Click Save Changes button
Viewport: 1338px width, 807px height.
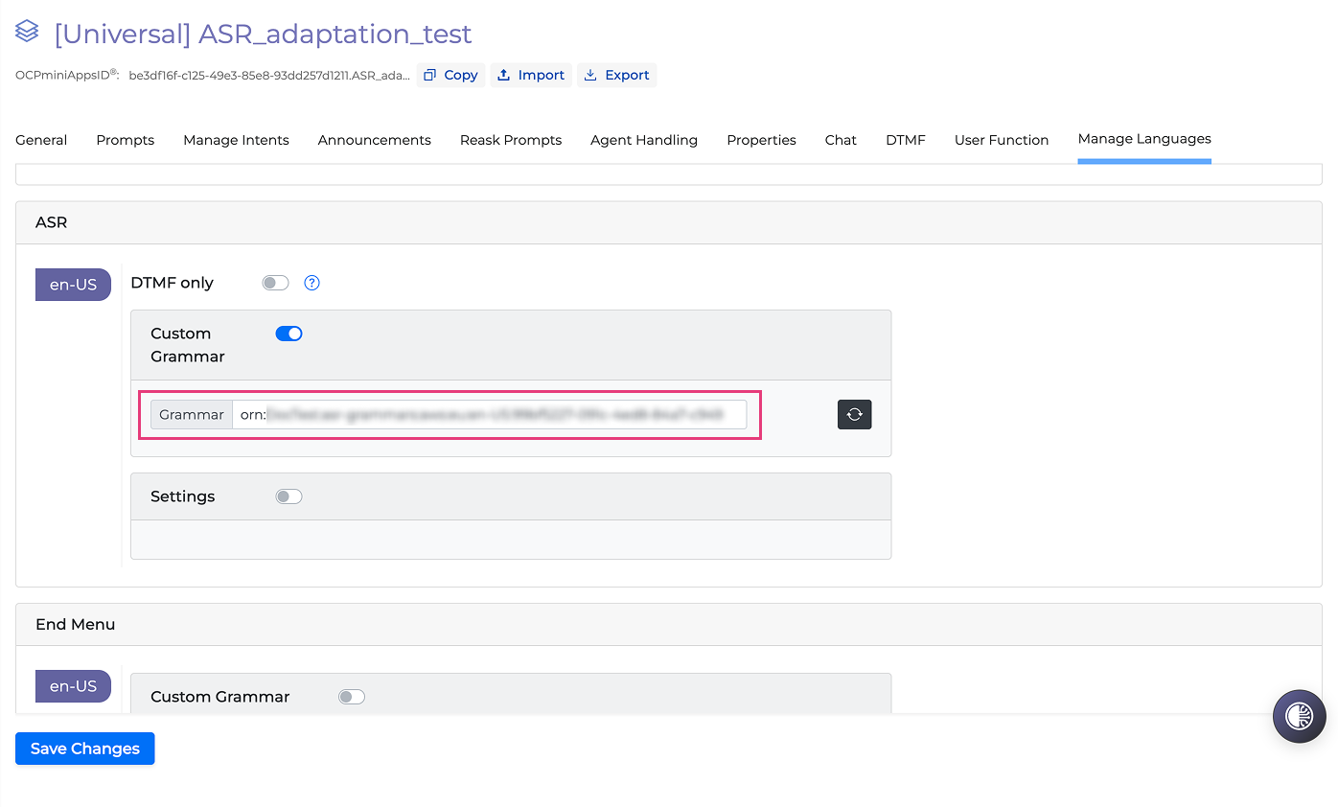click(84, 749)
